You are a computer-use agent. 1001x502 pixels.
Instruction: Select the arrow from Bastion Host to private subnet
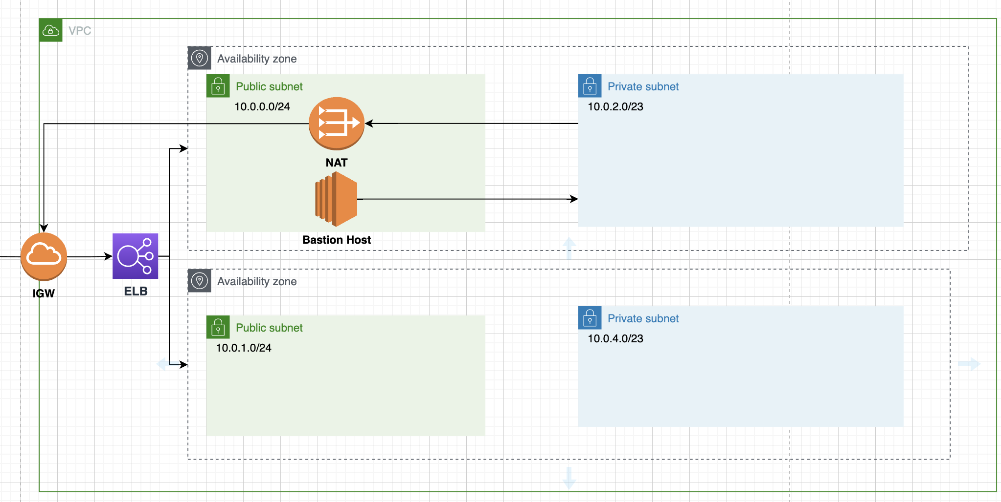click(467, 199)
